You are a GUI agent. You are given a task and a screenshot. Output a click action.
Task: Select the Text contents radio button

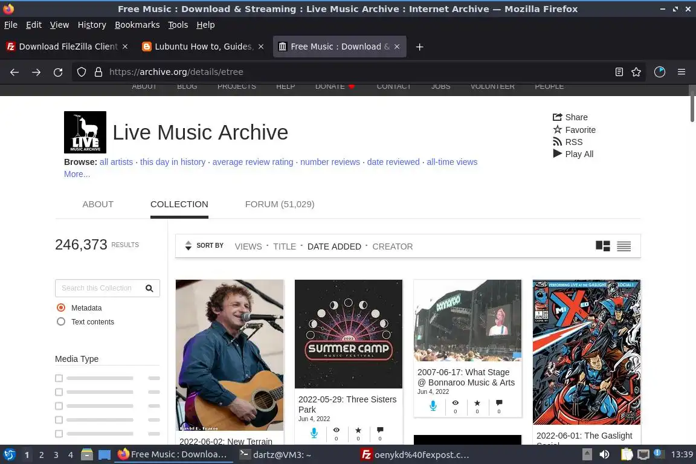click(x=61, y=321)
